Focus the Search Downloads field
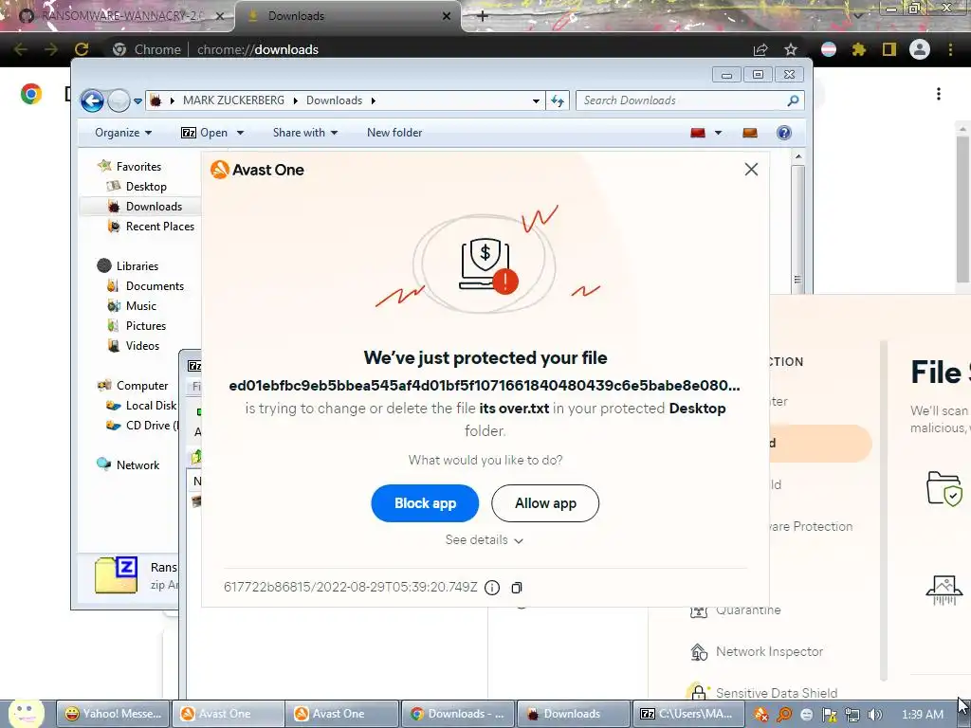The height and width of the screenshot is (728, 971). pyautogui.click(x=689, y=100)
